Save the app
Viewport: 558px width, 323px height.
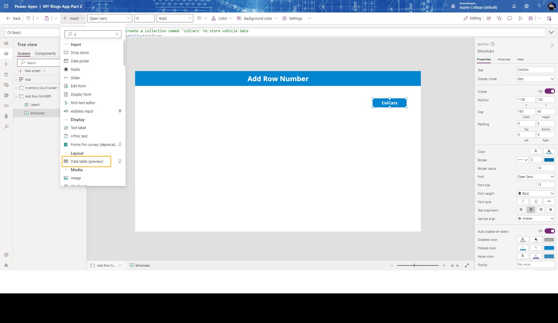pyautogui.click(x=531, y=18)
